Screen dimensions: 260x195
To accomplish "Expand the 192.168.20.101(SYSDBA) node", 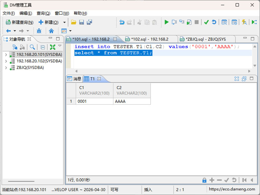I will coord(6,55).
